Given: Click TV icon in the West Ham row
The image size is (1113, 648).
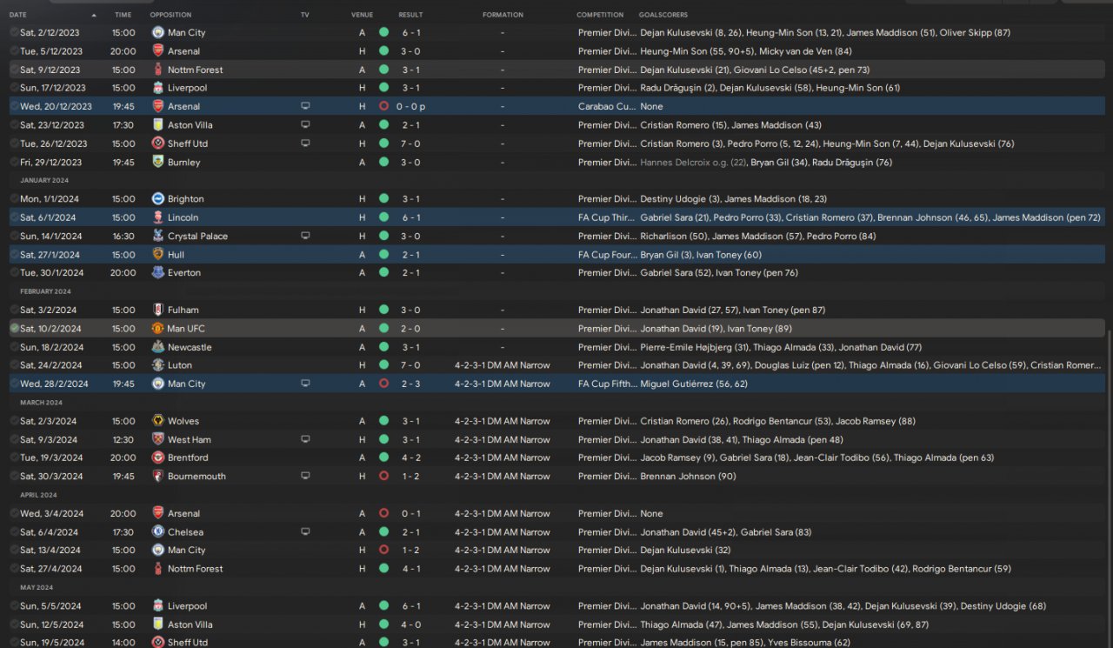Looking at the screenshot, I should (305, 439).
